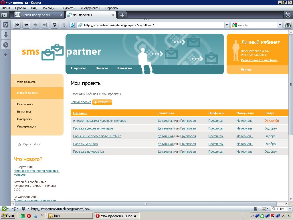Click the Opera Unite icon in the status bar
This screenshot has height=220, width=293.
point(14,209)
